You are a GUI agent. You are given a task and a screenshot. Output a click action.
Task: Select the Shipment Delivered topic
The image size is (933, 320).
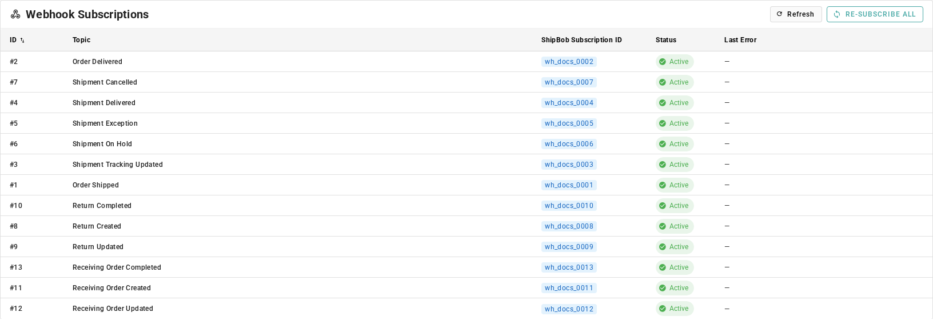[104, 103]
